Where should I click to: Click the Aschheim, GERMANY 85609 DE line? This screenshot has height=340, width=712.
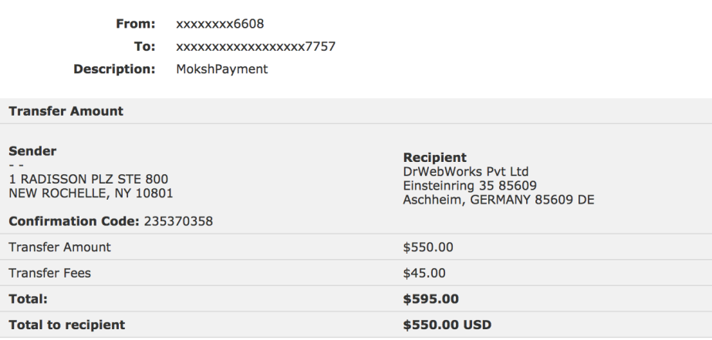coord(498,200)
